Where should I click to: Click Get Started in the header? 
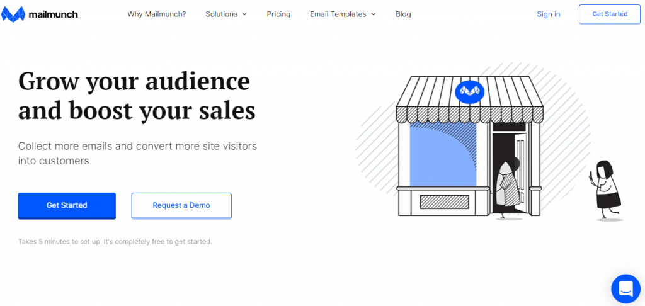[x=610, y=14]
